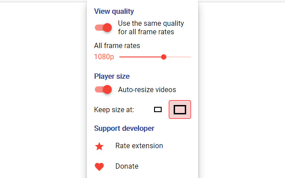The image size is (285, 178).
Task: Click the "Support developer" section heading
Action: (124, 129)
